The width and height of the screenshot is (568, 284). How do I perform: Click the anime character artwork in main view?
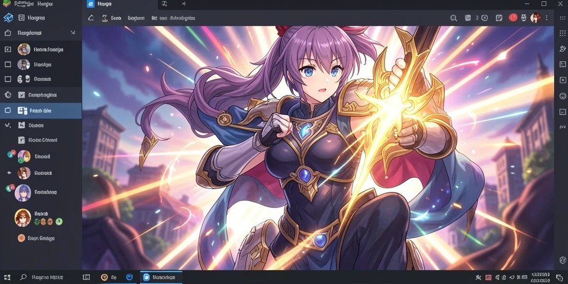coord(318,148)
